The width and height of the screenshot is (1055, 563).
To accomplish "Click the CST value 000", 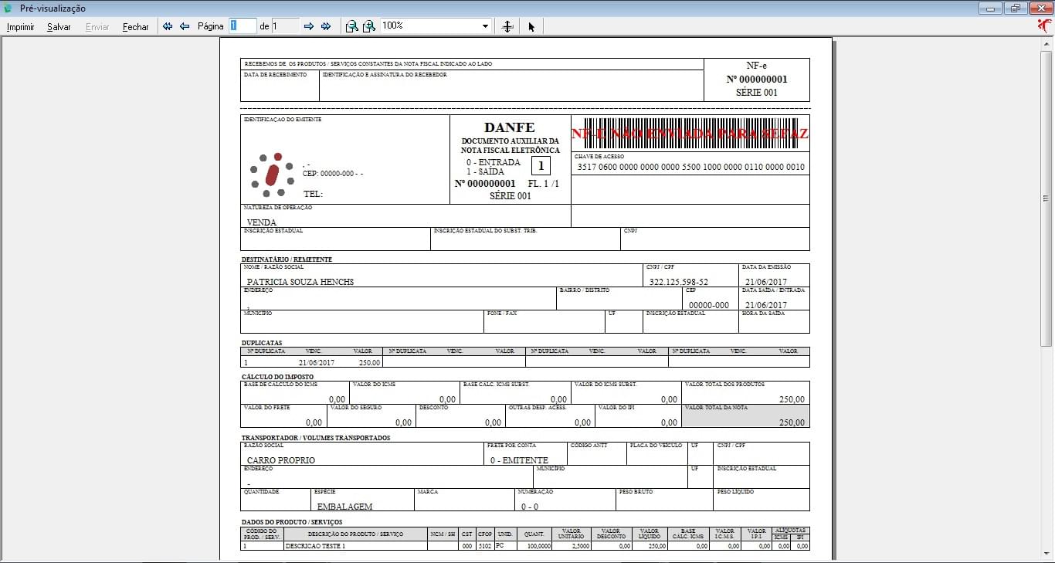I will [466, 546].
